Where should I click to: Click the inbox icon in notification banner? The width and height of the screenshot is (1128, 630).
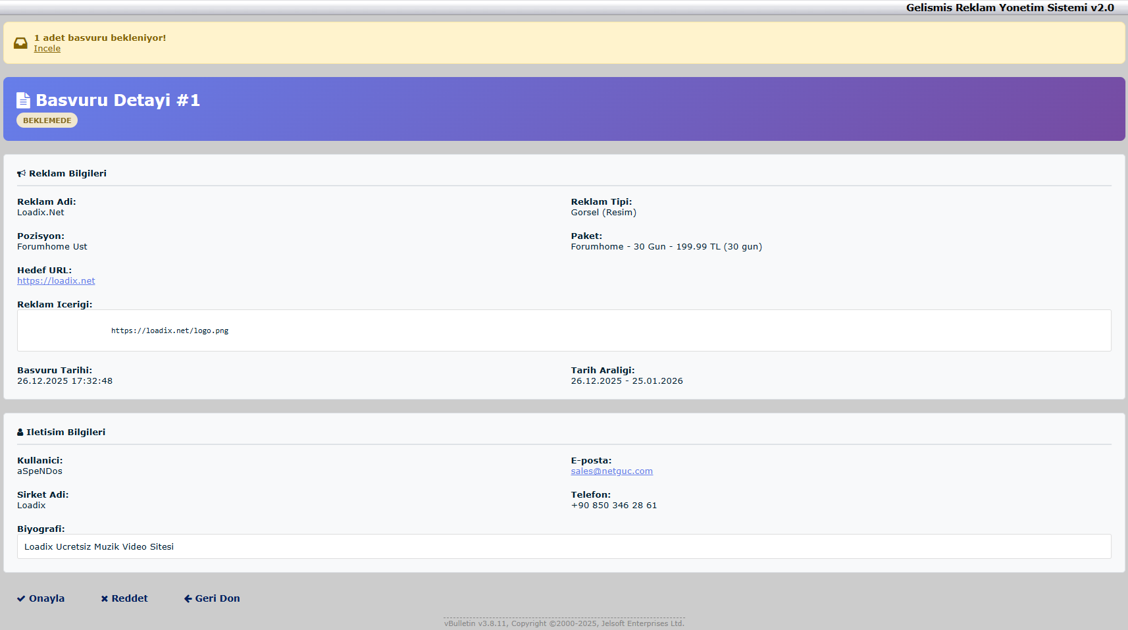(20, 43)
